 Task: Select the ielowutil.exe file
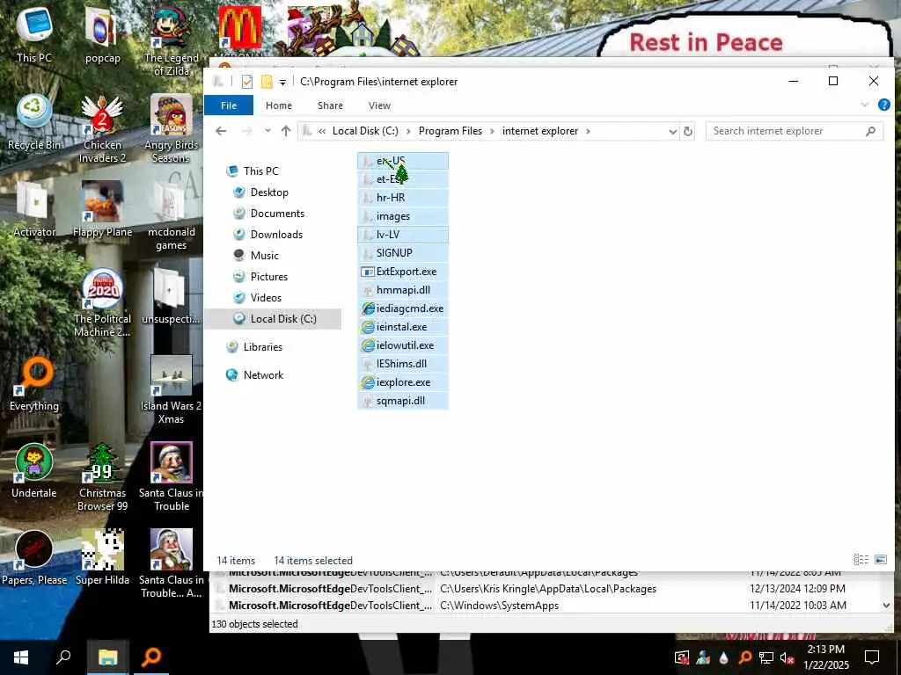403,345
